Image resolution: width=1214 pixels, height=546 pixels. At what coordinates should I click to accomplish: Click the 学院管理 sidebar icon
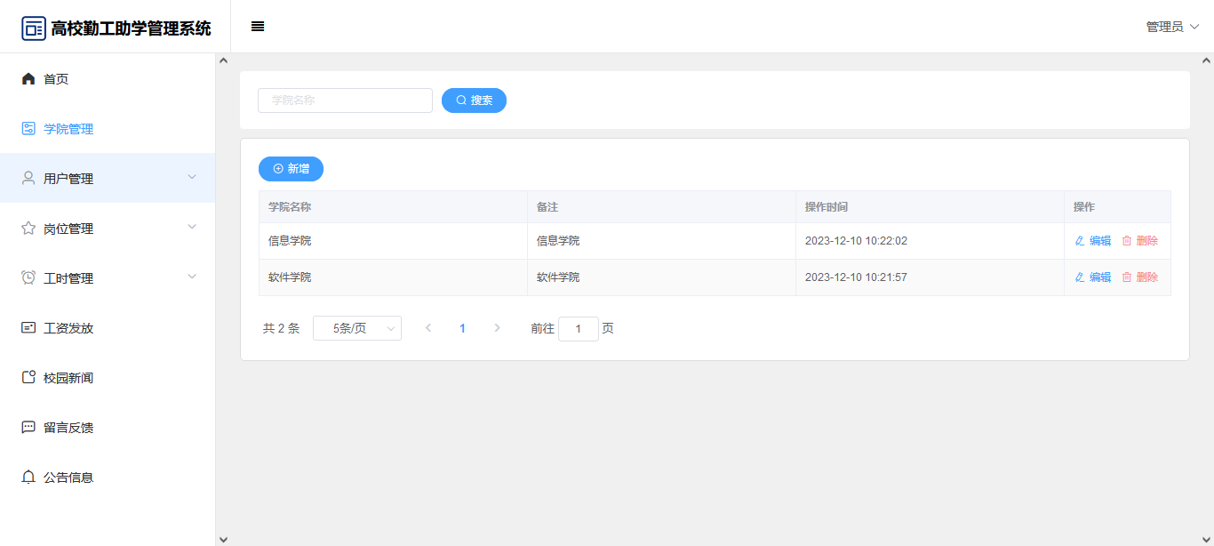28,129
